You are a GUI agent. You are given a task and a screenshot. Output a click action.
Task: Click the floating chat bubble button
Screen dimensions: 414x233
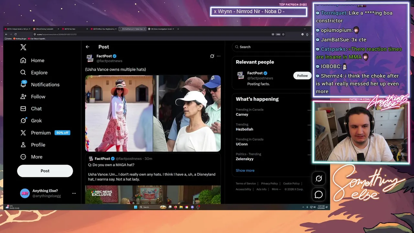point(319,194)
